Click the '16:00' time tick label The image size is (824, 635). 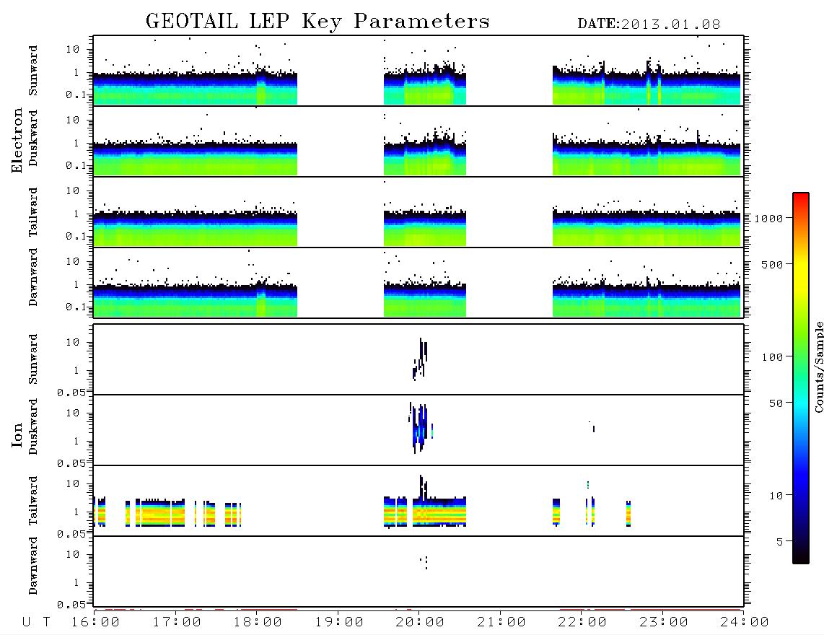[x=95, y=623]
